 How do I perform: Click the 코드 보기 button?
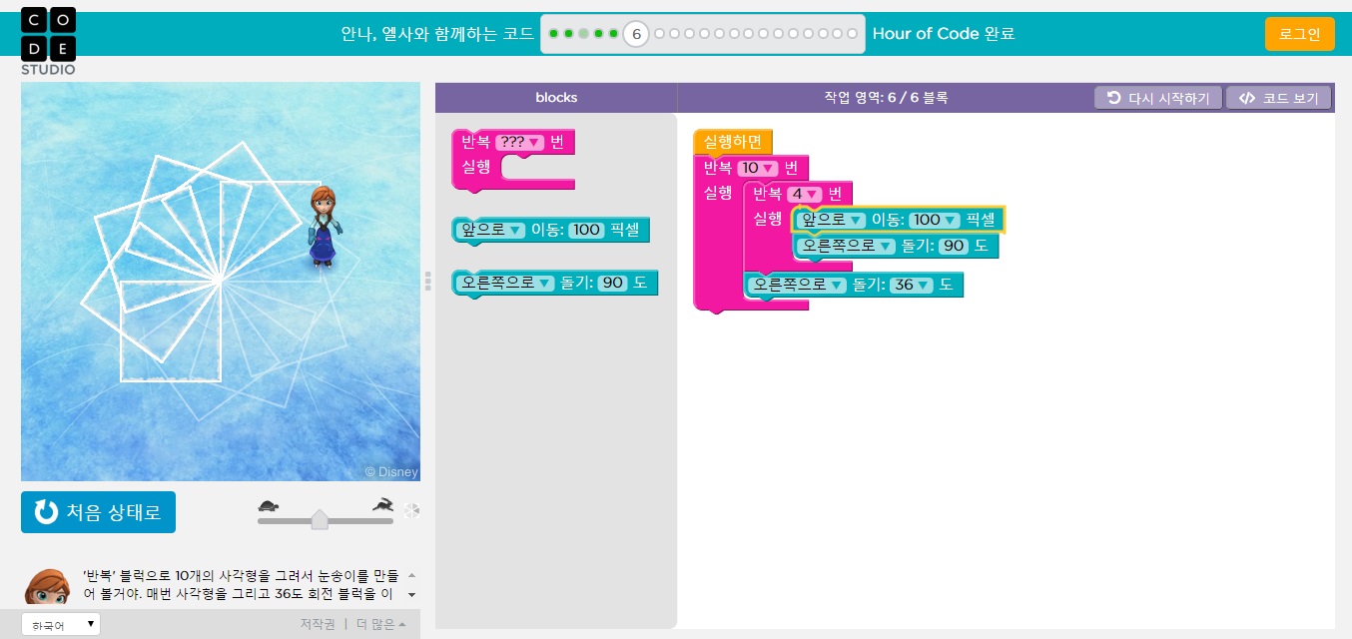[1278, 98]
